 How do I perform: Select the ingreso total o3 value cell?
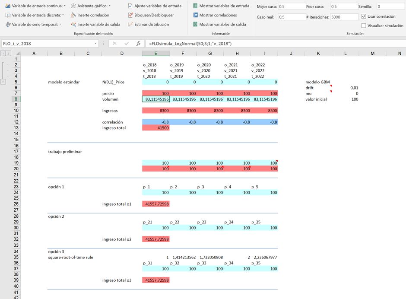[x=156, y=280]
